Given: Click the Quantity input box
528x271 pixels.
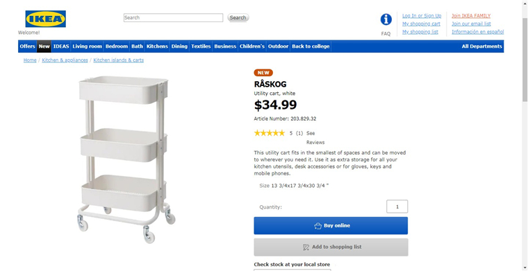Looking at the screenshot, I should 397,207.
